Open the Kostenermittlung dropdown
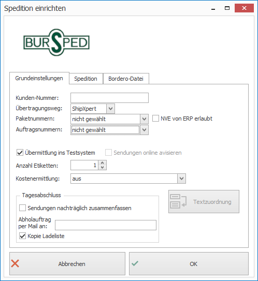 (x=181, y=179)
